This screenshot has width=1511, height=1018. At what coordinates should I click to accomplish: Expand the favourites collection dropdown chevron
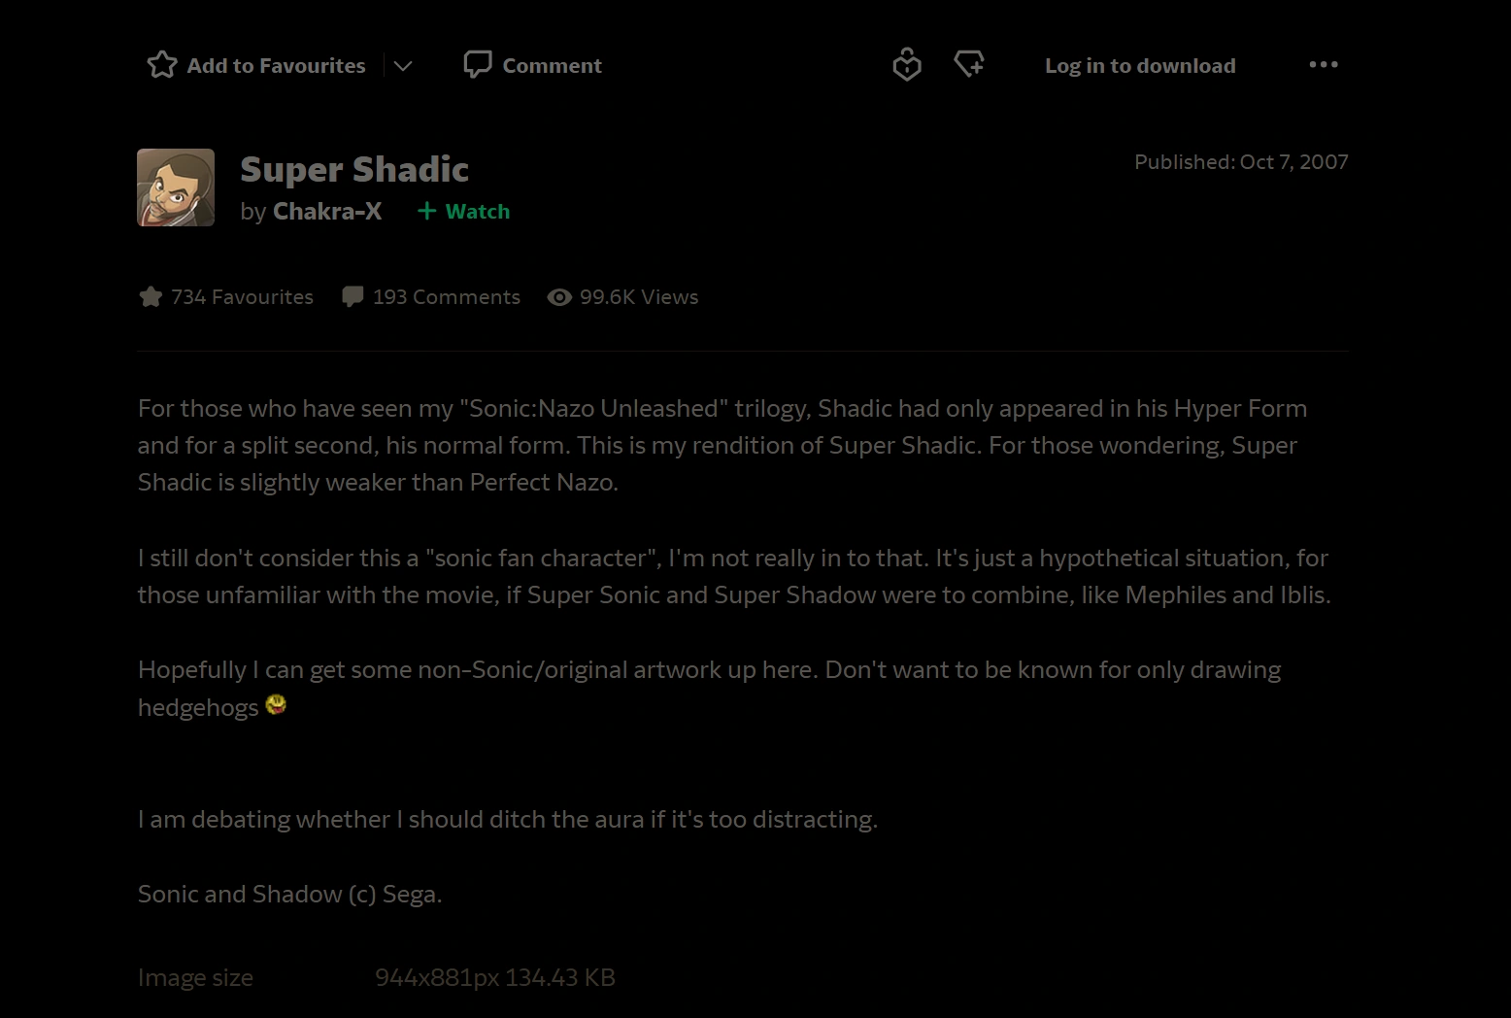point(403,66)
